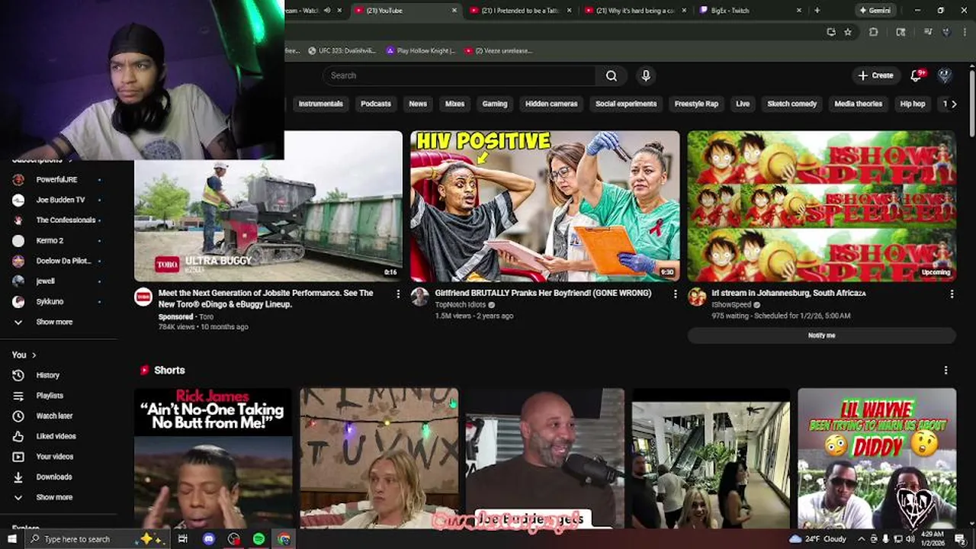The width and height of the screenshot is (976, 549).
Task: Select the Media theories chip
Action: [859, 104]
